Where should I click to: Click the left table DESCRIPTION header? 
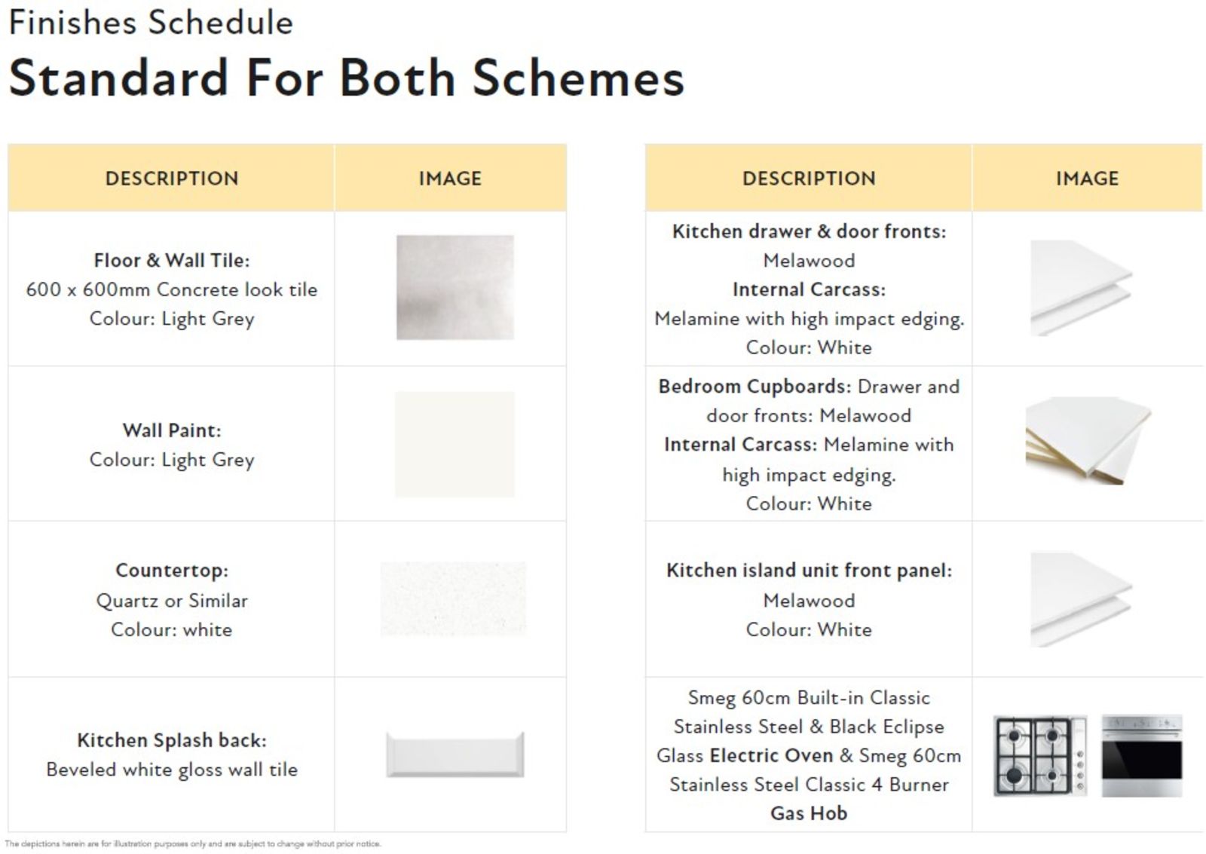172,179
